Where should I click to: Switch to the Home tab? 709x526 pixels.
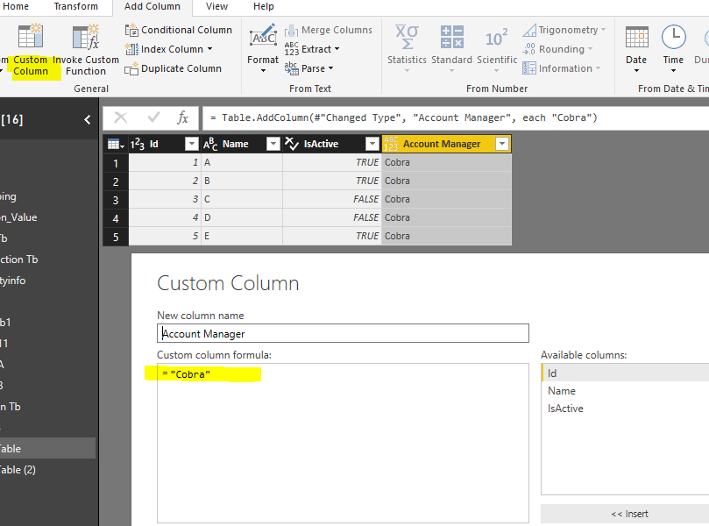point(16,6)
